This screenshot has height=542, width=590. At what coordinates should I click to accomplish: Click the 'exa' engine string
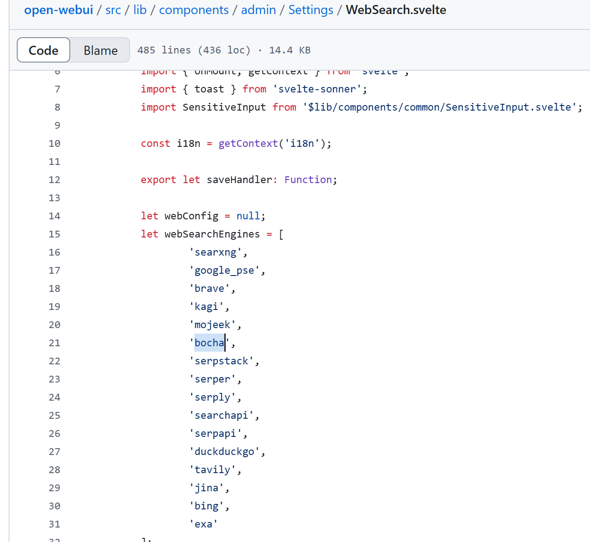tap(203, 524)
